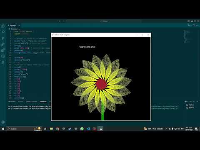Image resolution: width=200 pixels, height=150 pixels.
Task: Toggle the secondary side bar layout icon
Action: (x=195, y=21)
